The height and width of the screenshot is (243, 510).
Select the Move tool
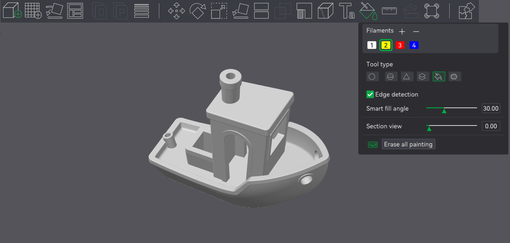coord(176,11)
